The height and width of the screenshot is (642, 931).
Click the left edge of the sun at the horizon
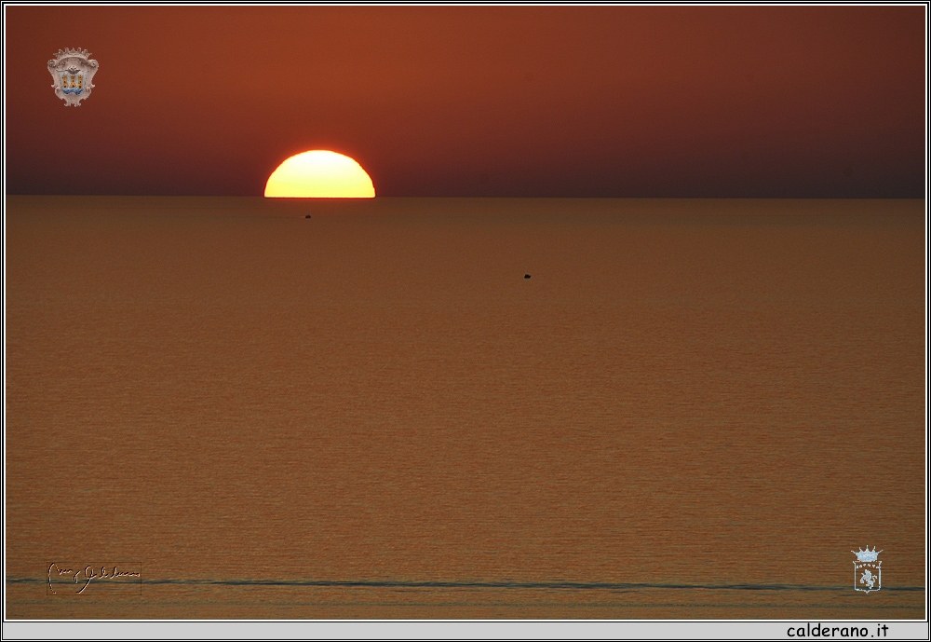266,195
